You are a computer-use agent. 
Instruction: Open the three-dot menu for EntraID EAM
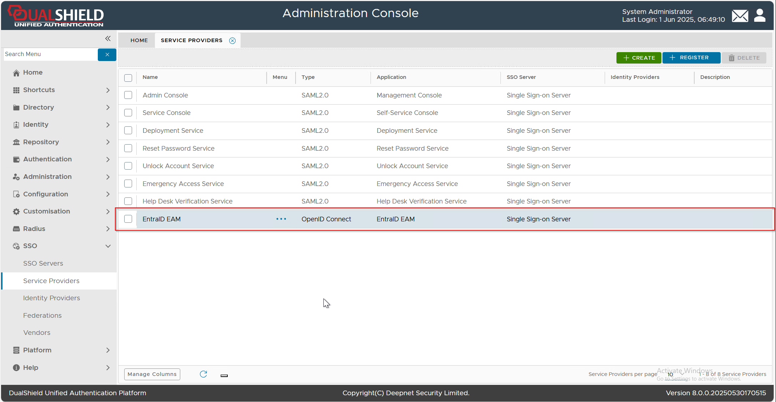(x=281, y=219)
